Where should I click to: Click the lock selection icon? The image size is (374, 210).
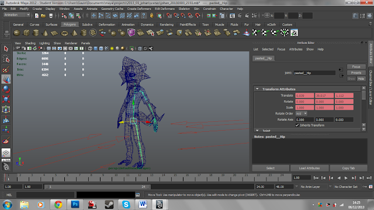(x=151, y=16)
